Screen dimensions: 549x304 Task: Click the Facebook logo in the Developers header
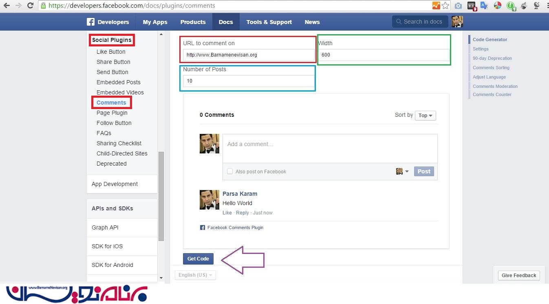[90, 22]
